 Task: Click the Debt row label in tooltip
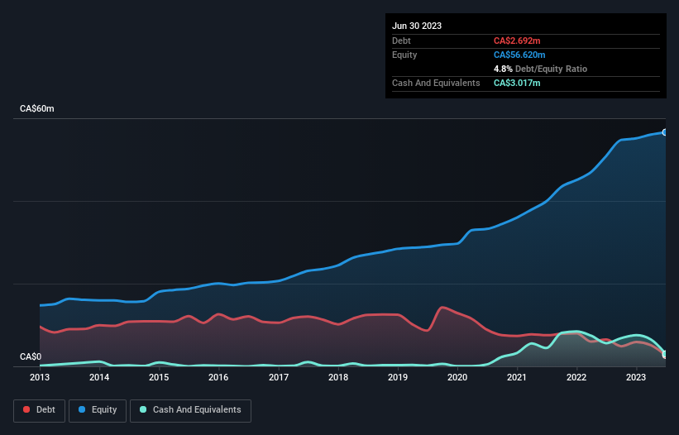click(x=401, y=41)
